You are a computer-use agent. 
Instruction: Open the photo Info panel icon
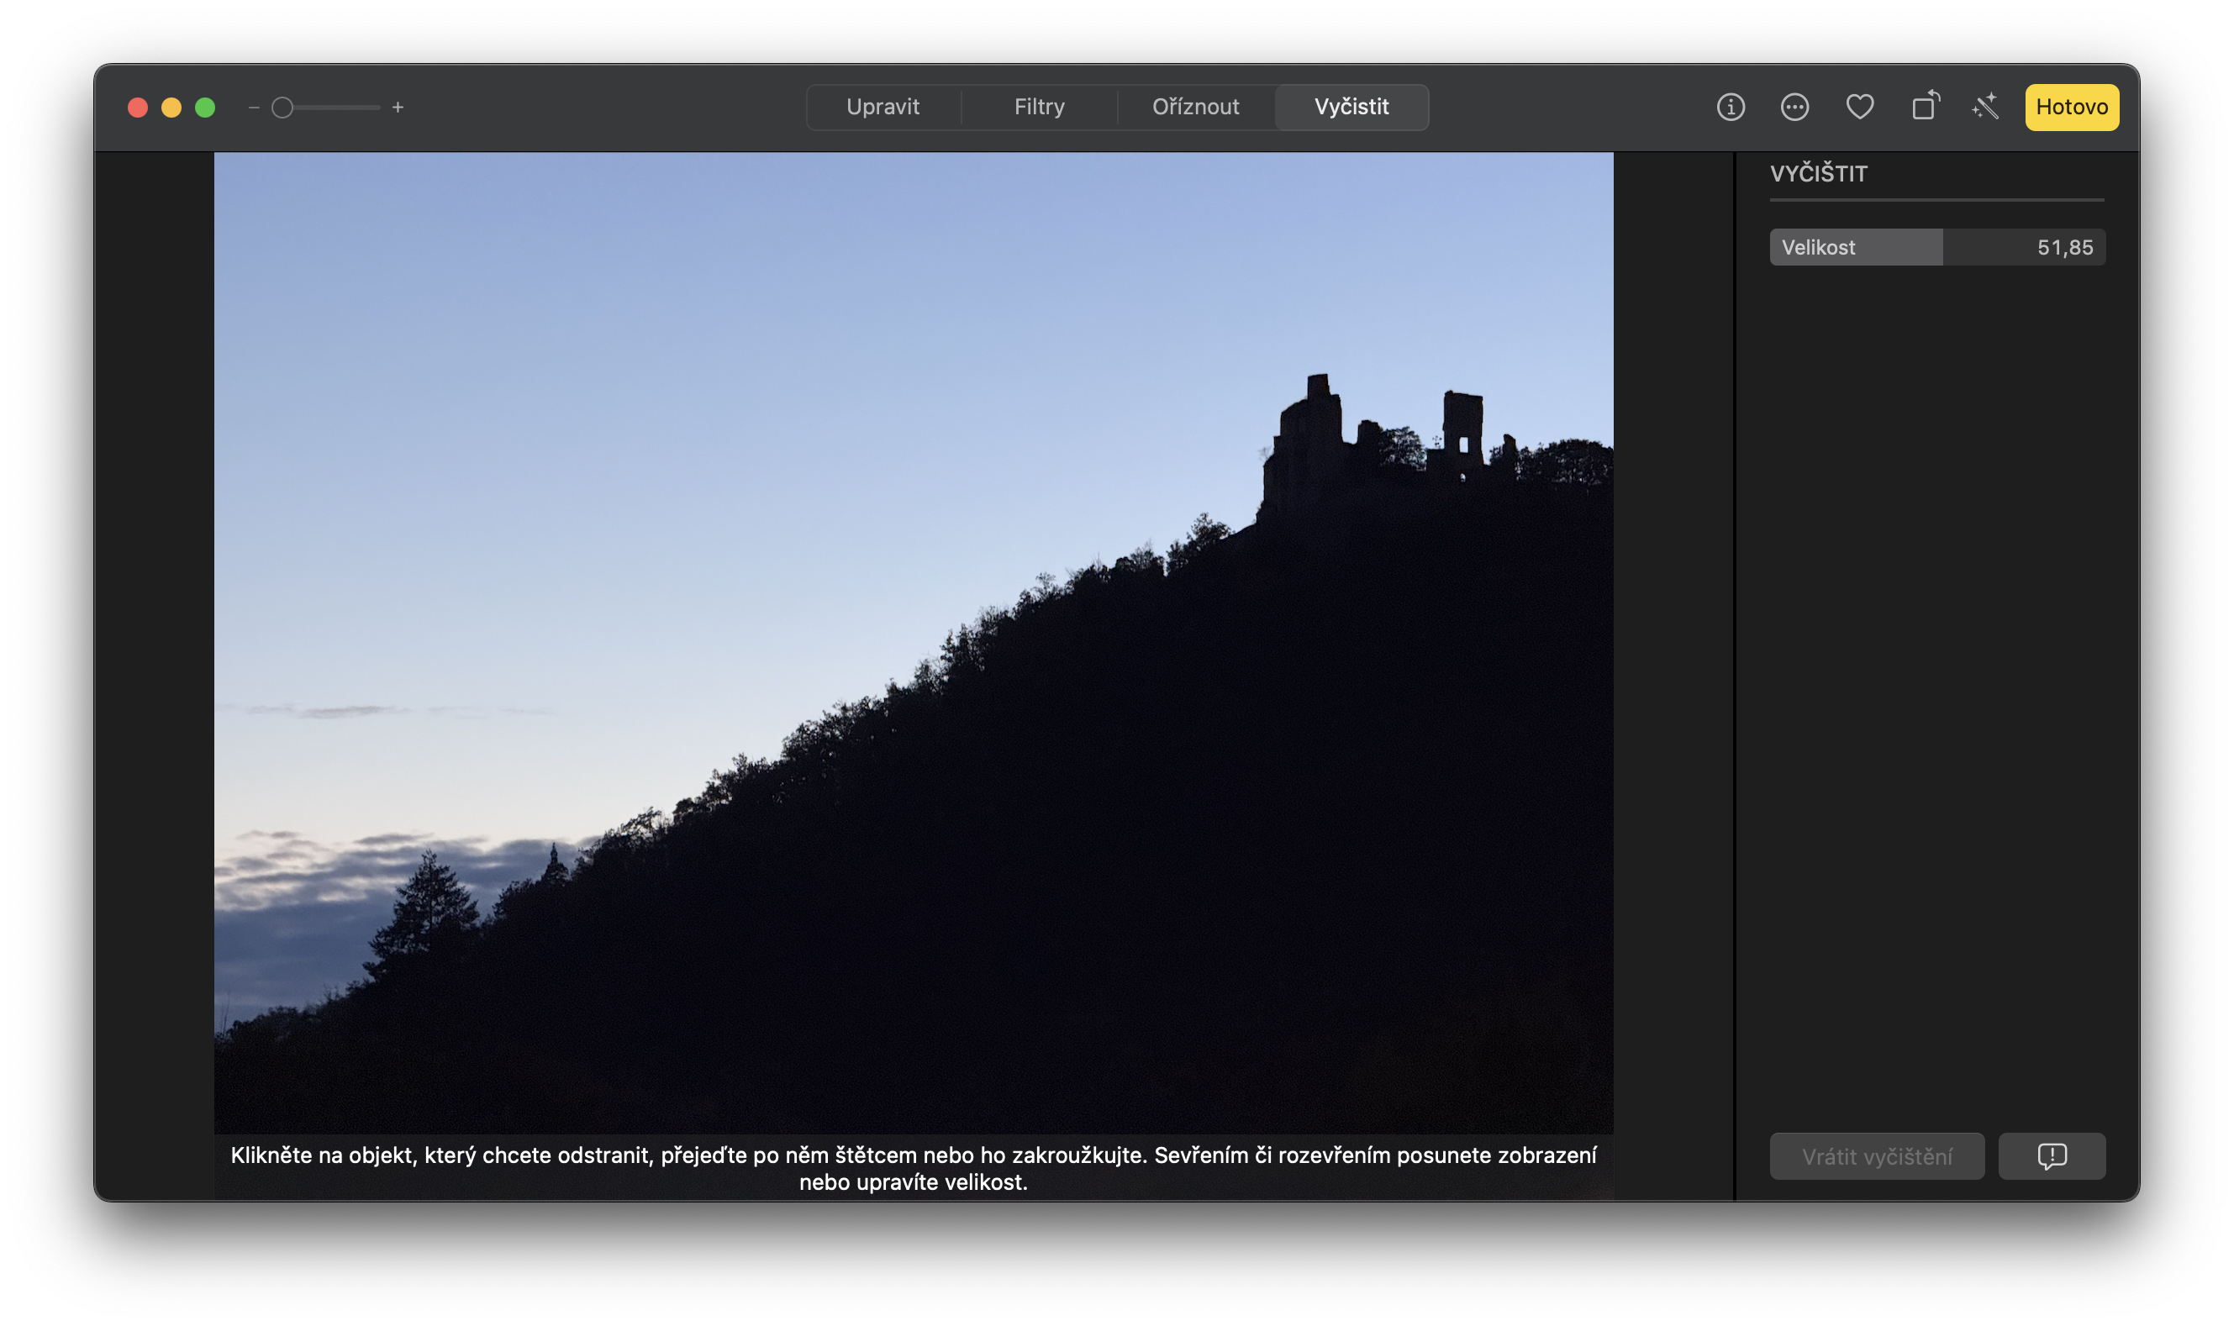pos(1730,108)
